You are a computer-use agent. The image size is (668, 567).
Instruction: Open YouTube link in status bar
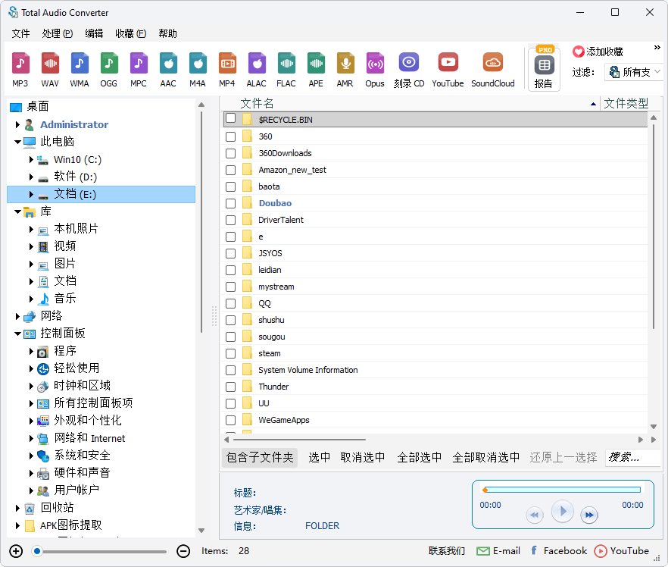[622, 551]
